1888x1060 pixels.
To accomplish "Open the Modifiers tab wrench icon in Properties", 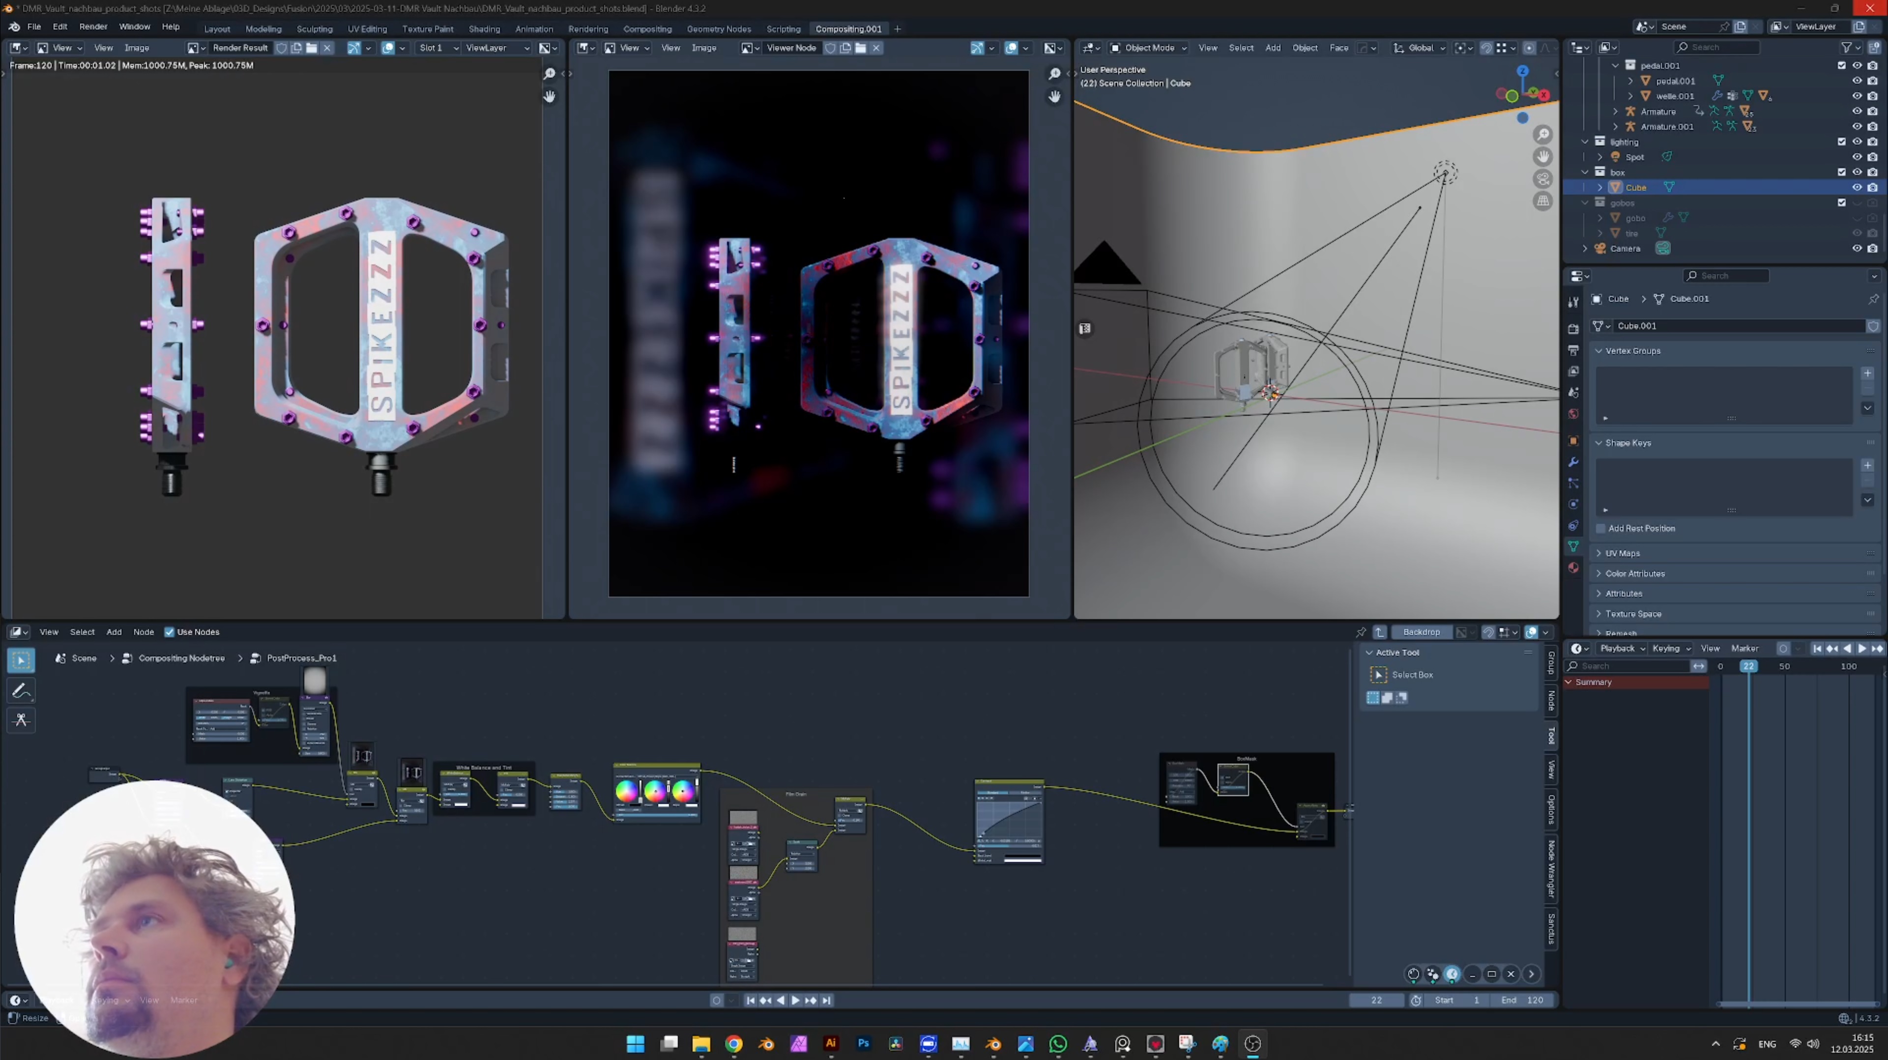I will (1573, 462).
